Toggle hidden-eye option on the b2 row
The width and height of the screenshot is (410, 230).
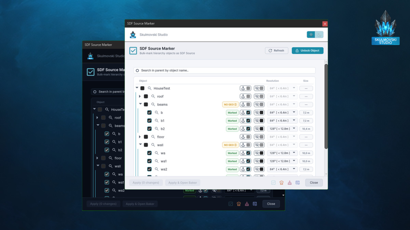coord(259,129)
